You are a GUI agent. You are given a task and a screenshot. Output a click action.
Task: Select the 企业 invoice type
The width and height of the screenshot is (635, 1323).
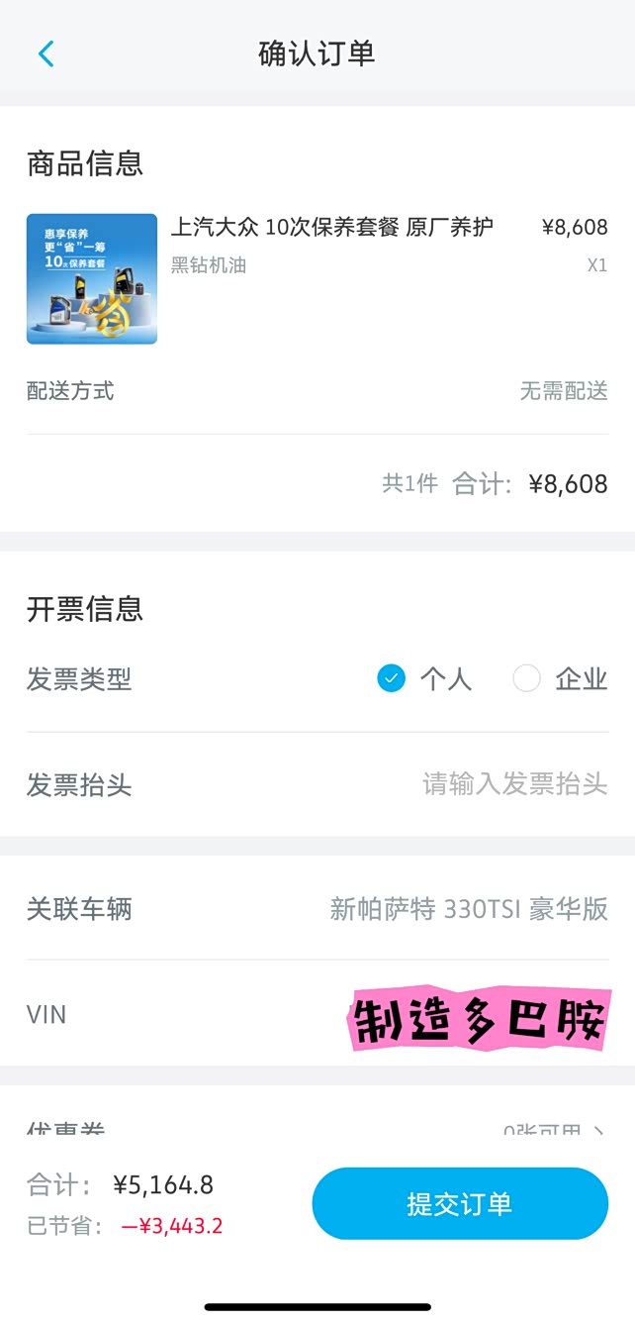tap(527, 679)
